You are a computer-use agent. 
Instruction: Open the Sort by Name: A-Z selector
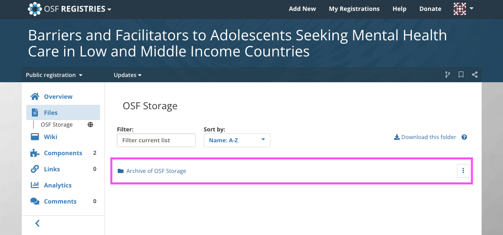(x=237, y=140)
